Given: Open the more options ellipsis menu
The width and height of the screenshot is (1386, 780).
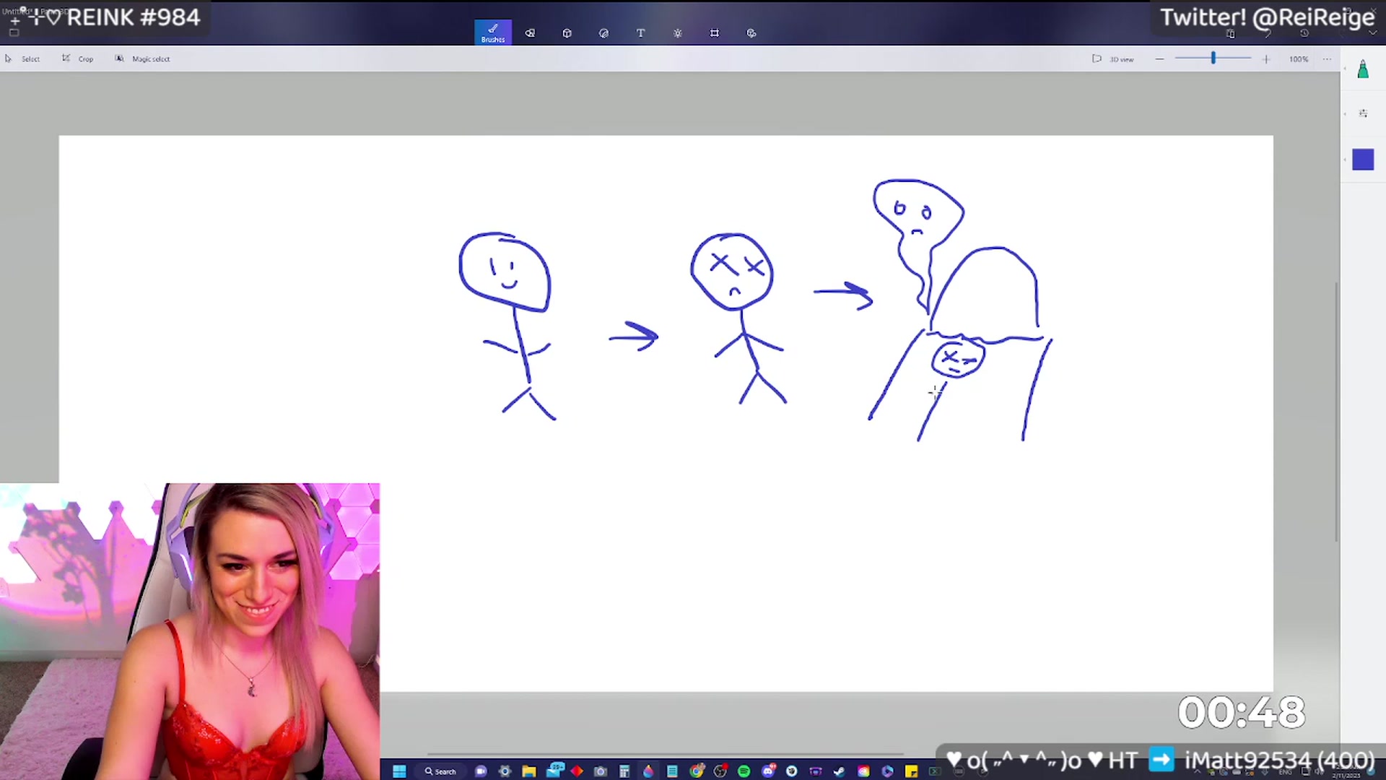Looking at the screenshot, I should click(x=1327, y=58).
